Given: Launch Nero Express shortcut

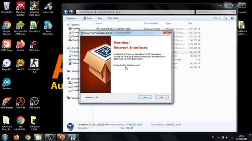Looking at the screenshot, I should (x=7, y=103).
